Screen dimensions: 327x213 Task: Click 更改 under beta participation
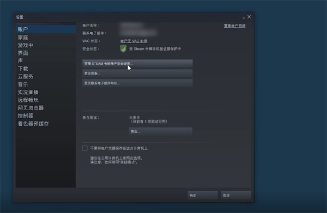[x=160, y=131]
